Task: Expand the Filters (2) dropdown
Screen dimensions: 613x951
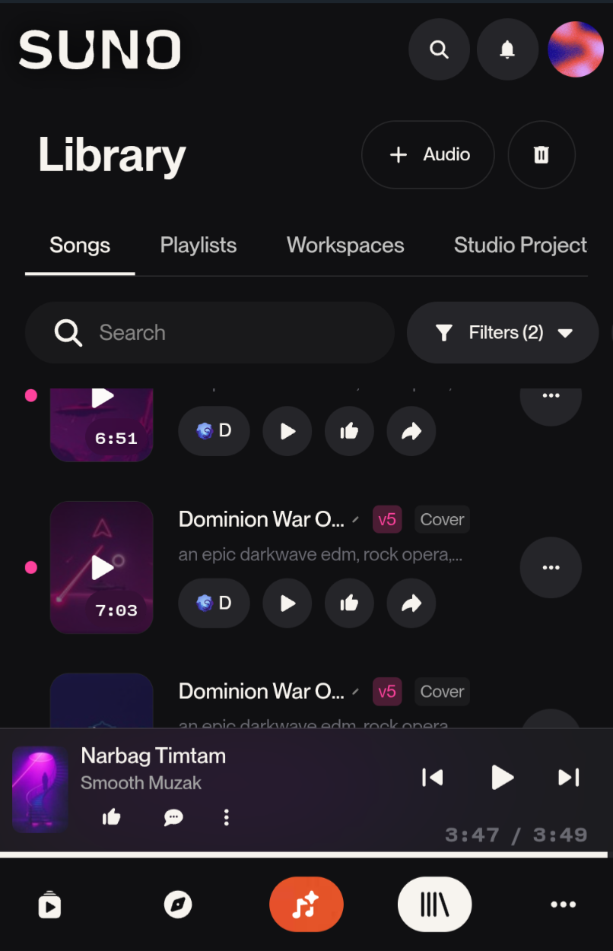Action: click(x=503, y=332)
